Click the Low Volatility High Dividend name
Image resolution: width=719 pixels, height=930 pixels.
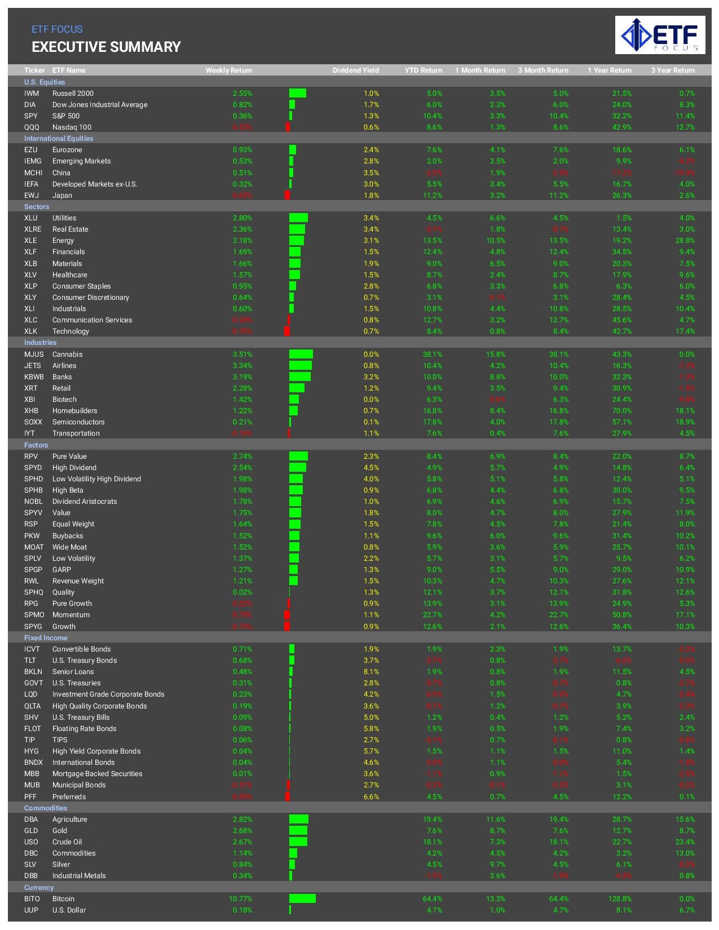coord(96,479)
